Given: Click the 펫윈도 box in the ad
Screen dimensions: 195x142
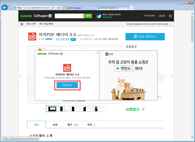Looking at the screenshot, I should click(x=124, y=68).
